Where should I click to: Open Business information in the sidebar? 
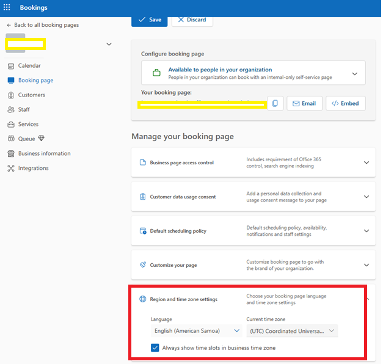point(45,154)
